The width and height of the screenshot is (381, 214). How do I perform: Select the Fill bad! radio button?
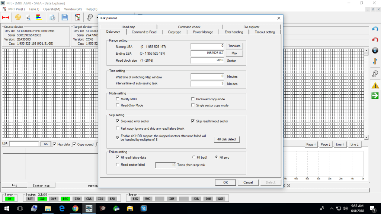coord(194,158)
